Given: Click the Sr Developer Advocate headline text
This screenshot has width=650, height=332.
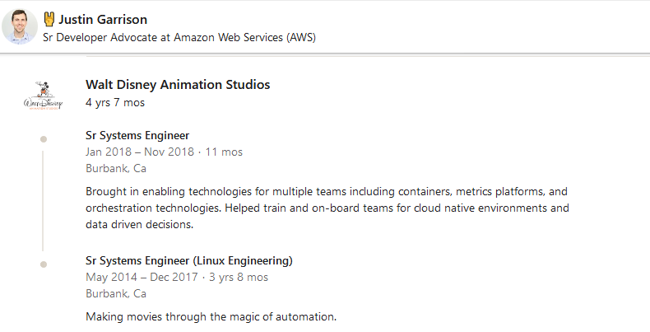Looking at the screenshot, I should [x=179, y=37].
